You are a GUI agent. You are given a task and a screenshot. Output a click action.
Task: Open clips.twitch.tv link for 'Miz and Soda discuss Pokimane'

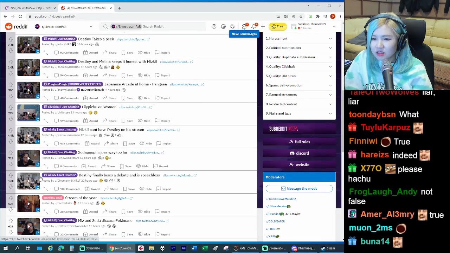tap(152, 221)
